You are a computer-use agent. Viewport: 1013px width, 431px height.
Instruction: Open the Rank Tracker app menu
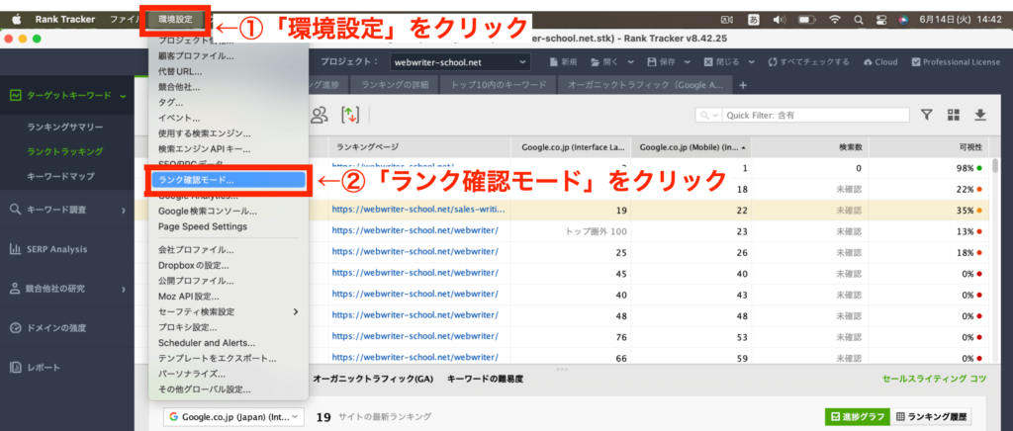(64, 20)
